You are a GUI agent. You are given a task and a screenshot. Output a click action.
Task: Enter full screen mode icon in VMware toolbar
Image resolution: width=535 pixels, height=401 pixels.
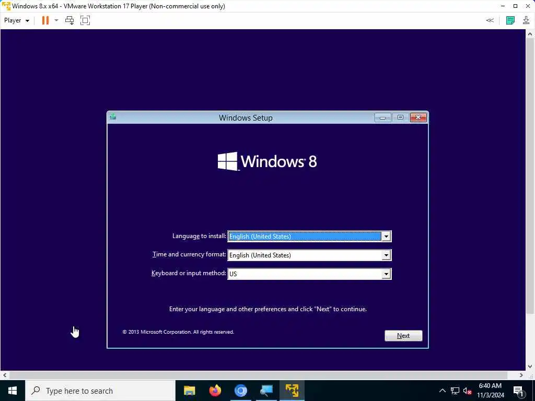click(85, 20)
